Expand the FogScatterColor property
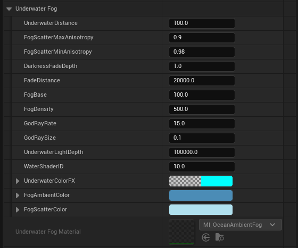Screen dimensions: 298x248 pyautogui.click(x=18, y=210)
